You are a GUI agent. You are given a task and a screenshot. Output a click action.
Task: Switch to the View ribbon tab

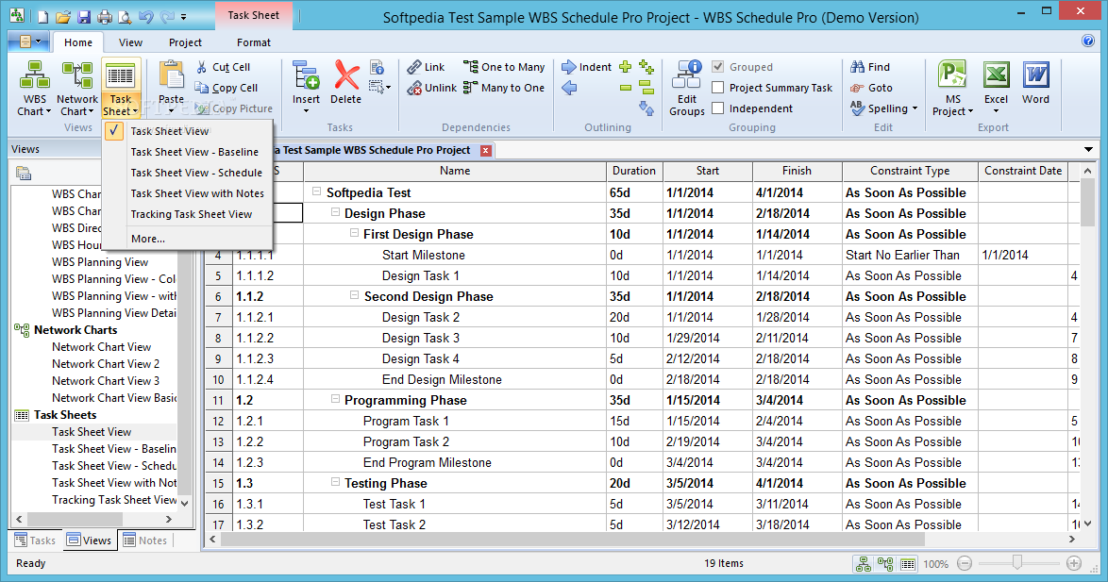130,42
